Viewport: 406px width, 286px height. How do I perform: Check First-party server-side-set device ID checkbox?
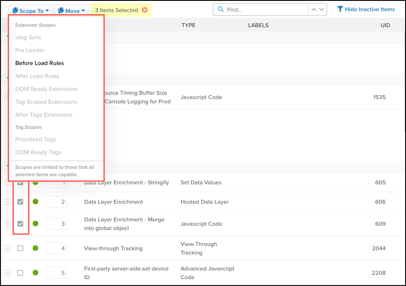pyautogui.click(x=20, y=273)
